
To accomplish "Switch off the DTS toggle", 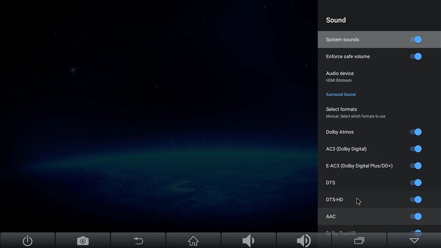I will point(416,183).
